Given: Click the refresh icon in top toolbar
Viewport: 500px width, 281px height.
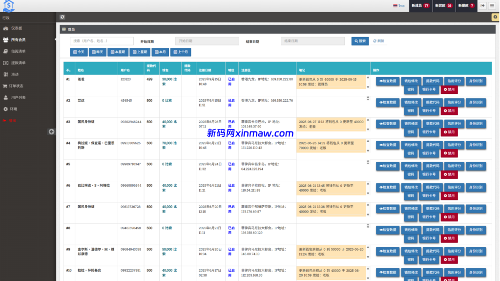Looking at the screenshot, I should coord(62,17).
